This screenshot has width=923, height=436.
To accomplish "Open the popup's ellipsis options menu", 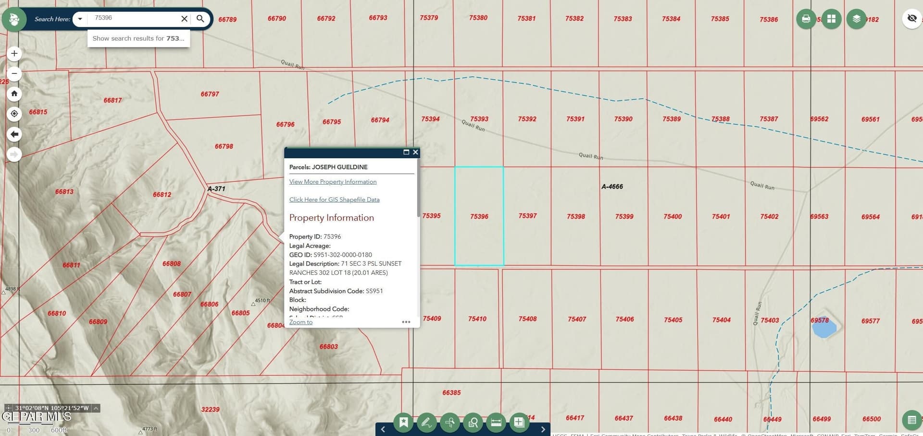I will pos(406,322).
